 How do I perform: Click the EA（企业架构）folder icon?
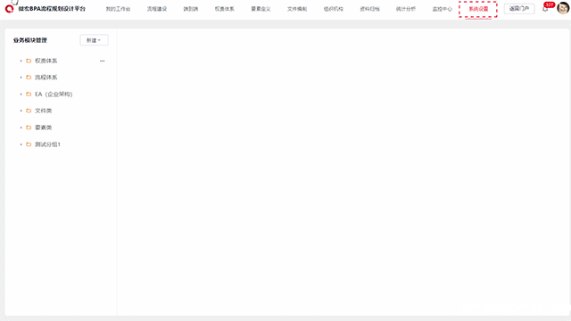tap(29, 95)
